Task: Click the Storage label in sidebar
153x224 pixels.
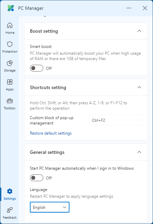Action: coord(10,71)
